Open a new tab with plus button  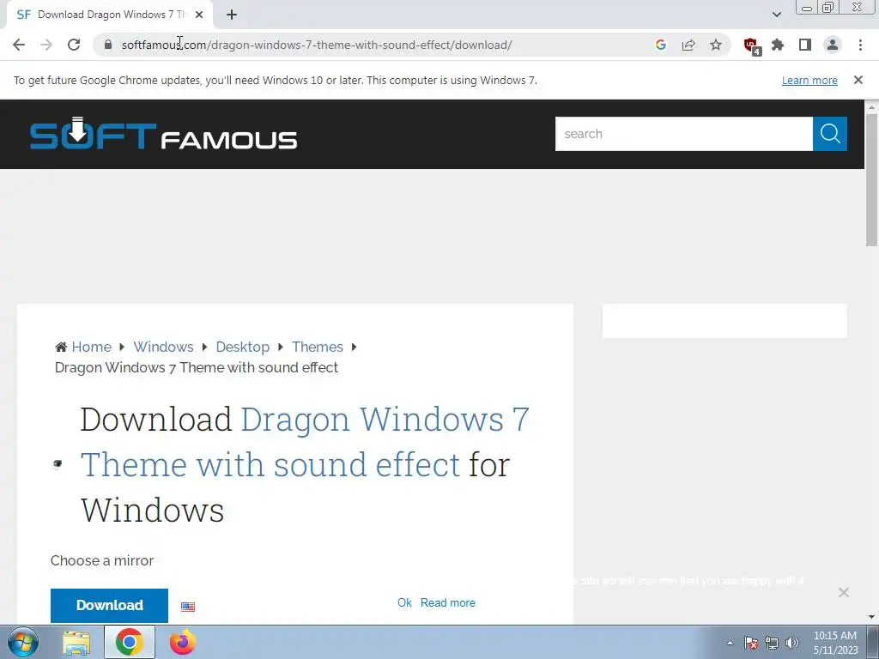232,15
